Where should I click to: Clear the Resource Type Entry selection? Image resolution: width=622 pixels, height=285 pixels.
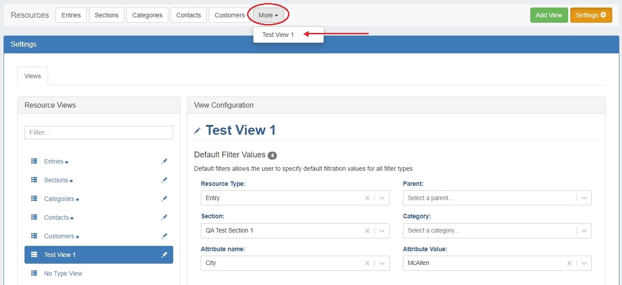coord(367,198)
